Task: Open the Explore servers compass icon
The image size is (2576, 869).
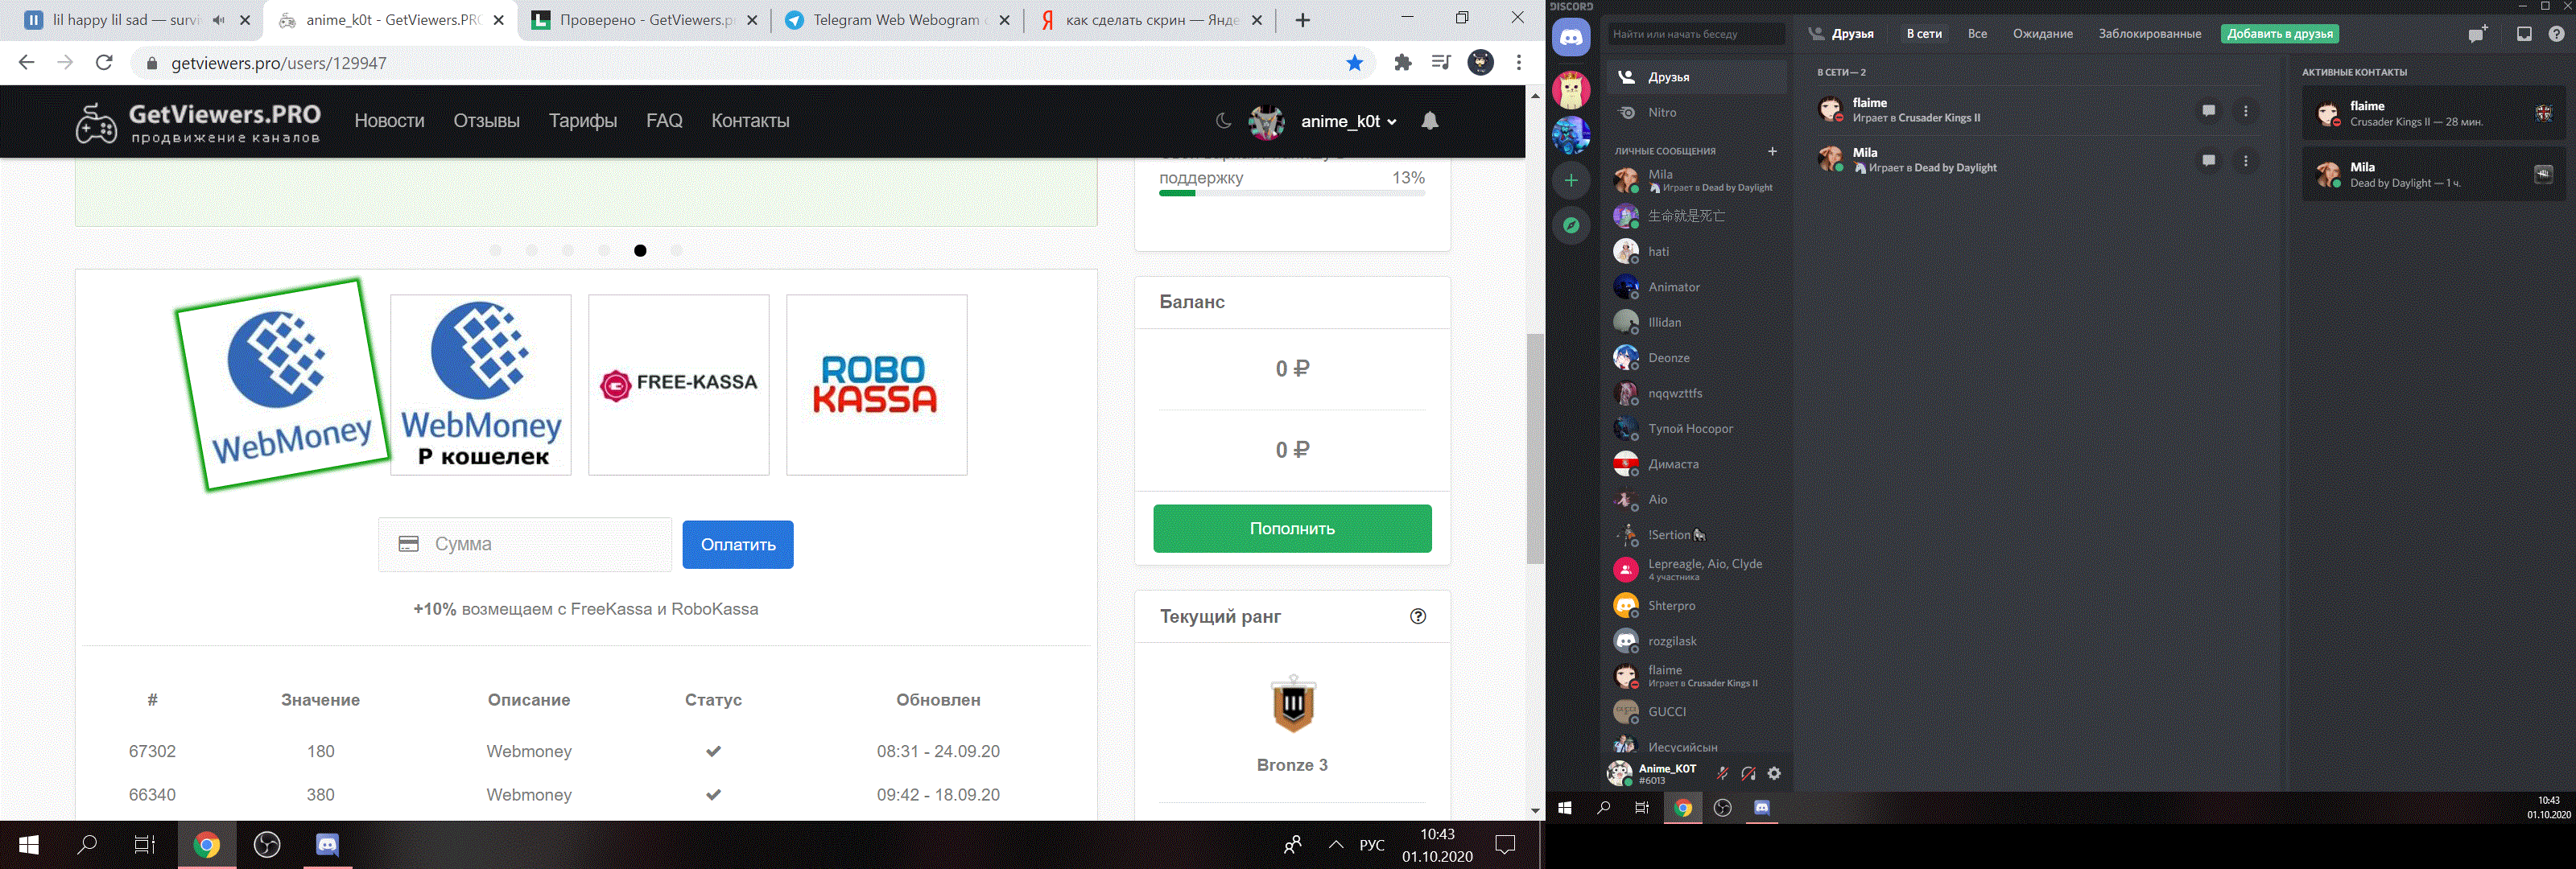Action: pyautogui.click(x=1571, y=225)
